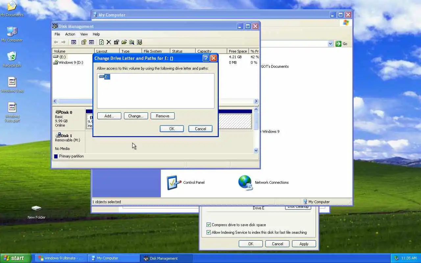Toggle the console tree pane icon
Viewport: 421px width, 263px height.
(74, 42)
